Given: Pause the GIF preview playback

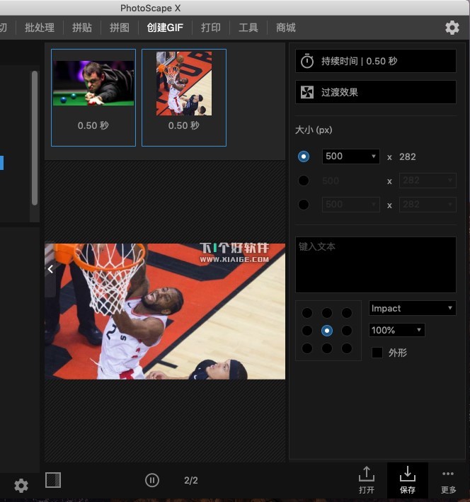Looking at the screenshot, I should pyautogui.click(x=152, y=480).
